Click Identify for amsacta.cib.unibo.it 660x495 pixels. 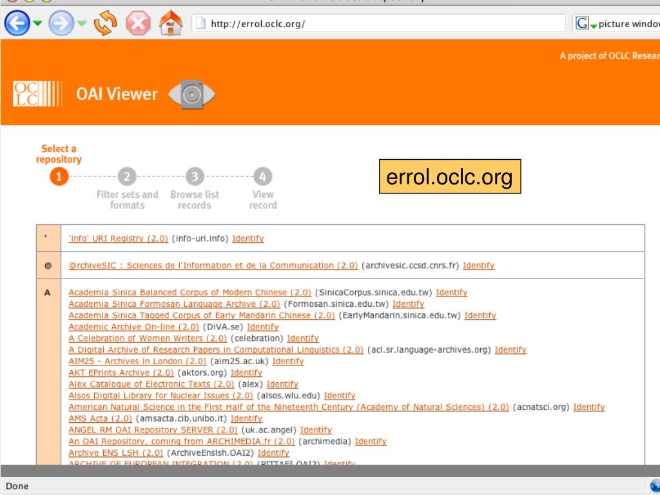pos(246,418)
